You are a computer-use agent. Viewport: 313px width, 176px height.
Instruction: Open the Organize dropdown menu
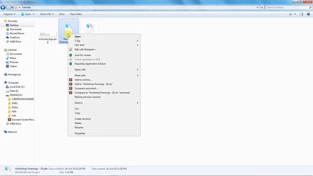coord(9,14)
